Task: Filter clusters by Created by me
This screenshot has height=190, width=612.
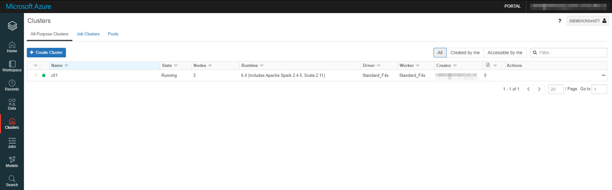Action: (465, 53)
